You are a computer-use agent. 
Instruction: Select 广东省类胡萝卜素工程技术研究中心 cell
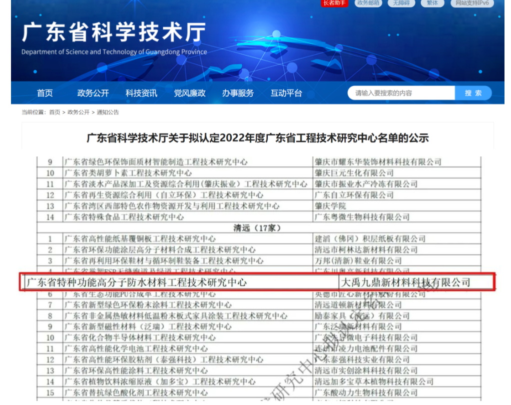coord(188,173)
